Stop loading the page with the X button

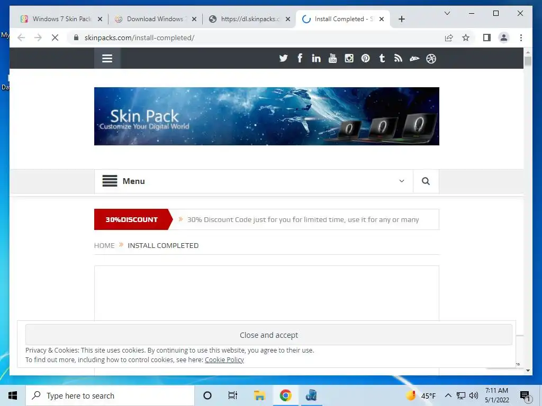pos(55,38)
